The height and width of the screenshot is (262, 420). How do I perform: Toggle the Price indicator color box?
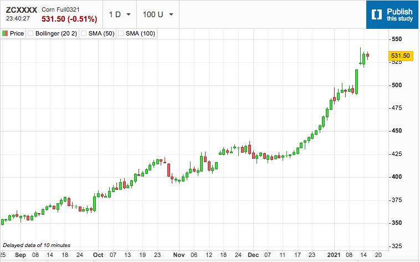5,33
